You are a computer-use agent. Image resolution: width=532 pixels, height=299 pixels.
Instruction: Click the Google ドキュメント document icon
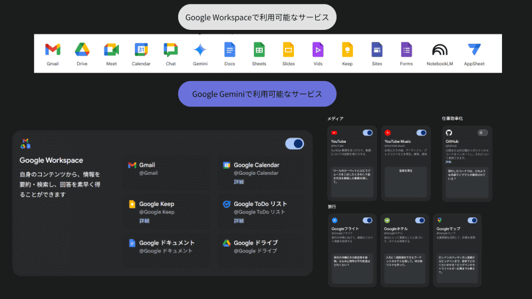pos(132,243)
